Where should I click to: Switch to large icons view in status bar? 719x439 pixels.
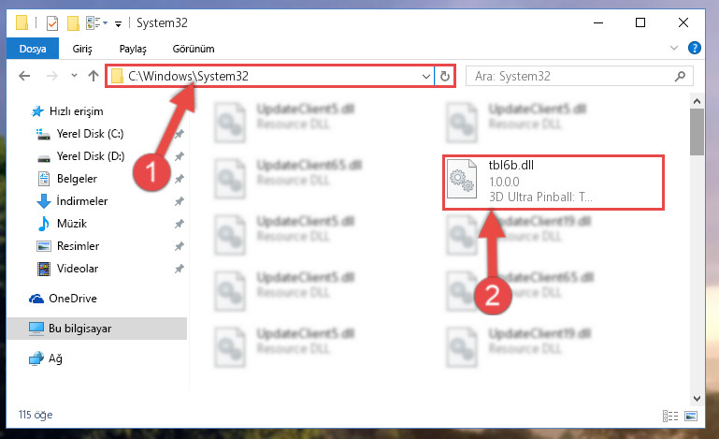tap(691, 416)
